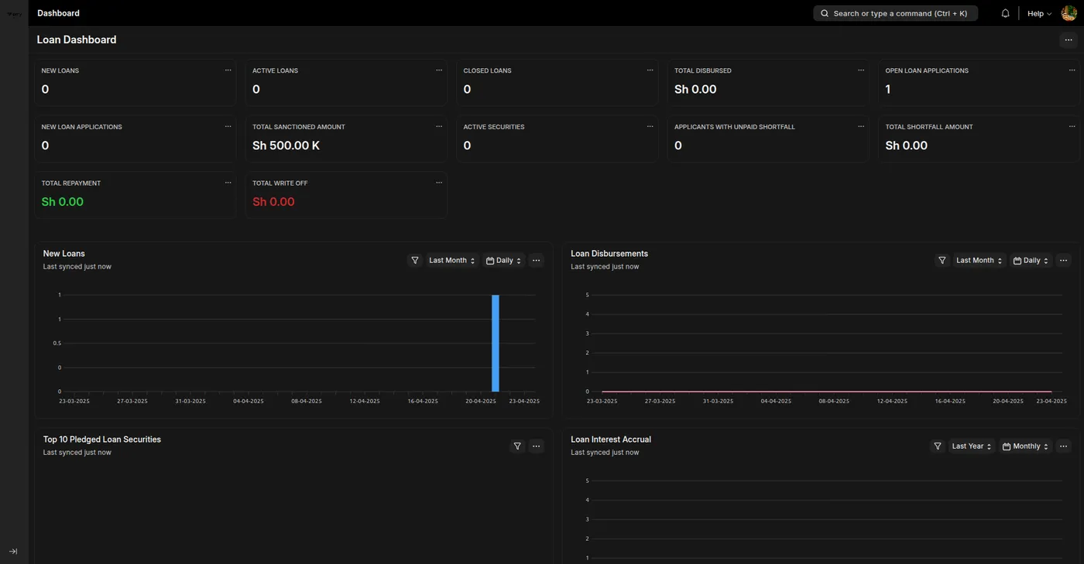Change New Loans chart Last Month range

452,261
